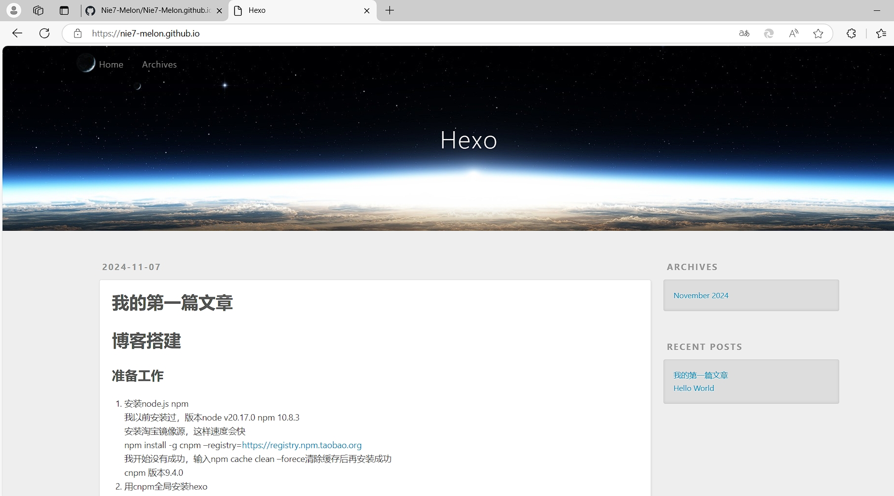Image resolution: width=894 pixels, height=496 pixels.
Task: Open Archives in blog navigation
Action: tap(159, 64)
